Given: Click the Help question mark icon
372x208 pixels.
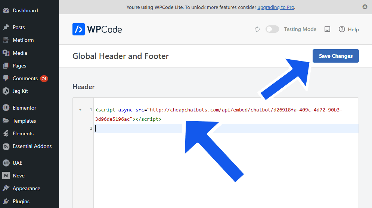Looking at the screenshot, I should click(x=342, y=29).
